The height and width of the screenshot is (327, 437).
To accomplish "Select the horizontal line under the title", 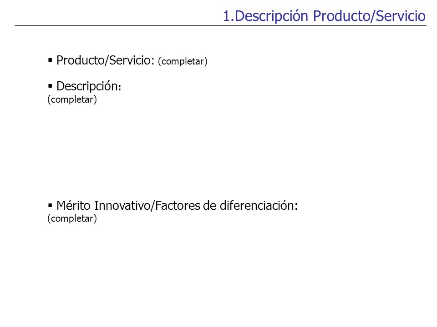I will [x=220, y=26].
